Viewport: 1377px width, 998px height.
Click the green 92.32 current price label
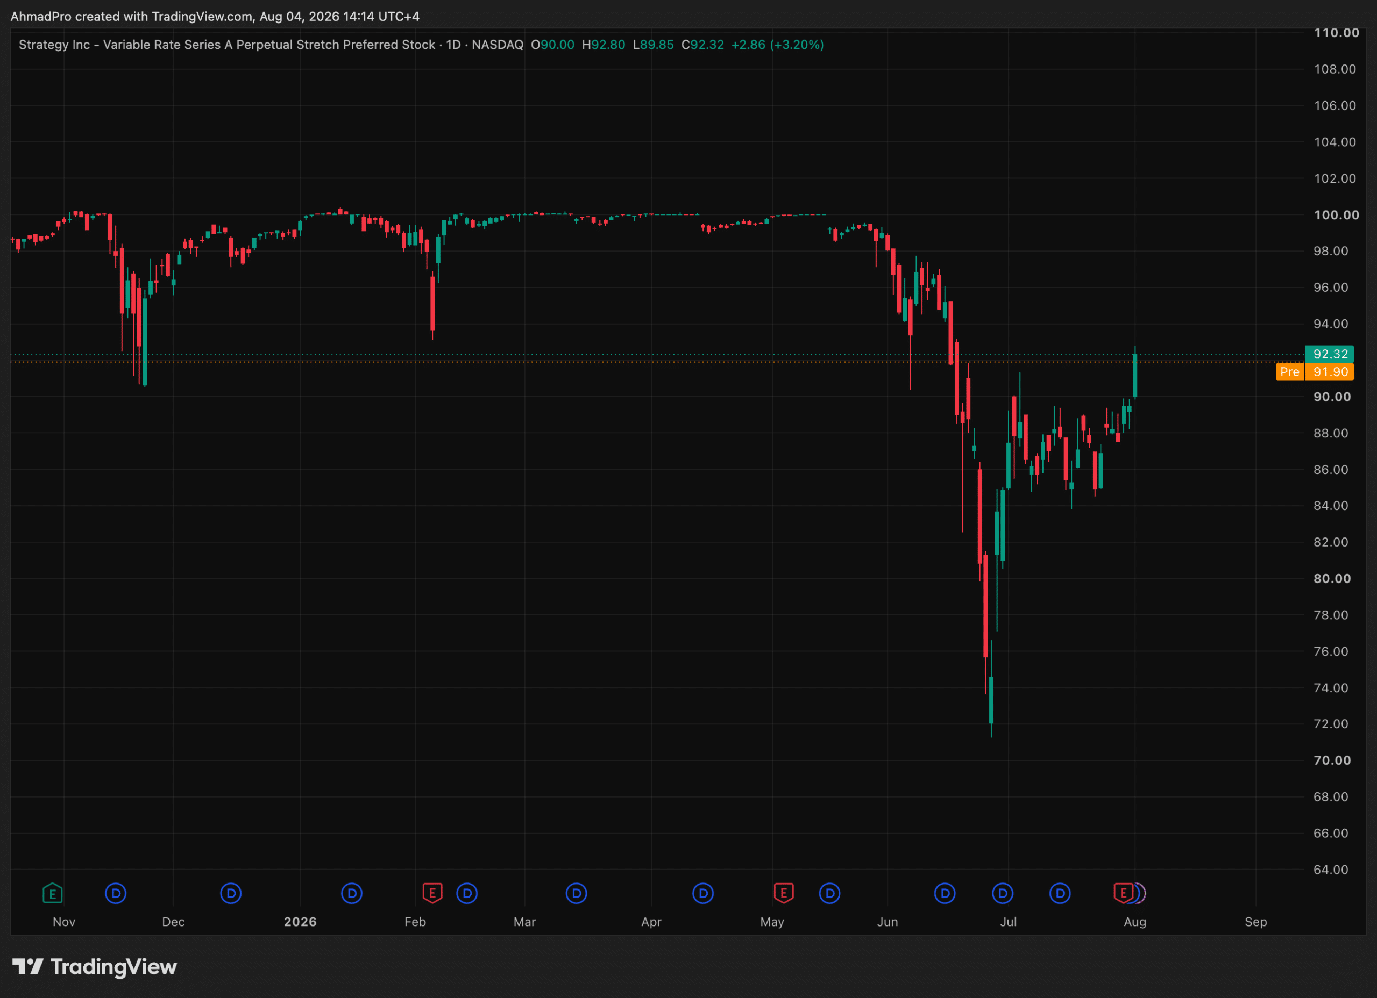coord(1329,354)
